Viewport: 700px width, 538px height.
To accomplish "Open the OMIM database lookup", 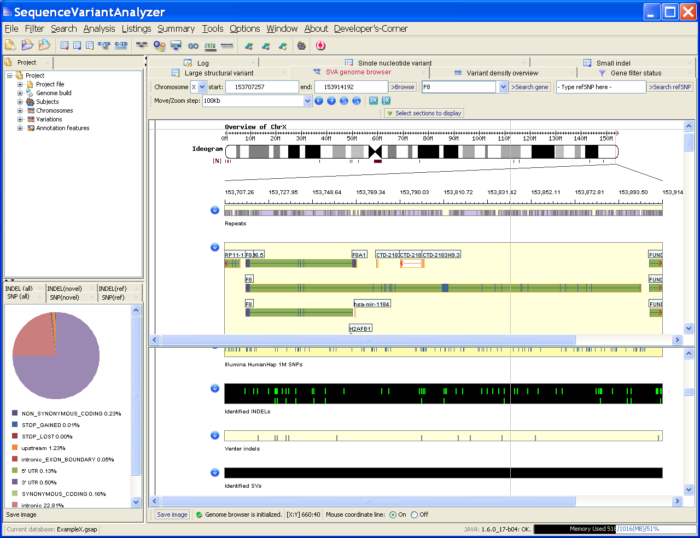I will (210, 46).
